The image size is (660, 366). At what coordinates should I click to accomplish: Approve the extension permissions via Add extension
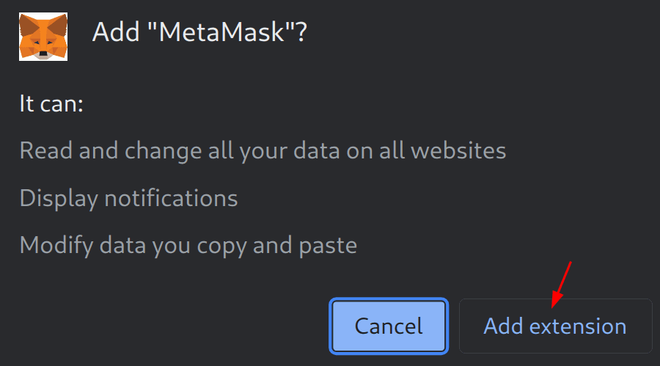pyautogui.click(x=555, y=326)
